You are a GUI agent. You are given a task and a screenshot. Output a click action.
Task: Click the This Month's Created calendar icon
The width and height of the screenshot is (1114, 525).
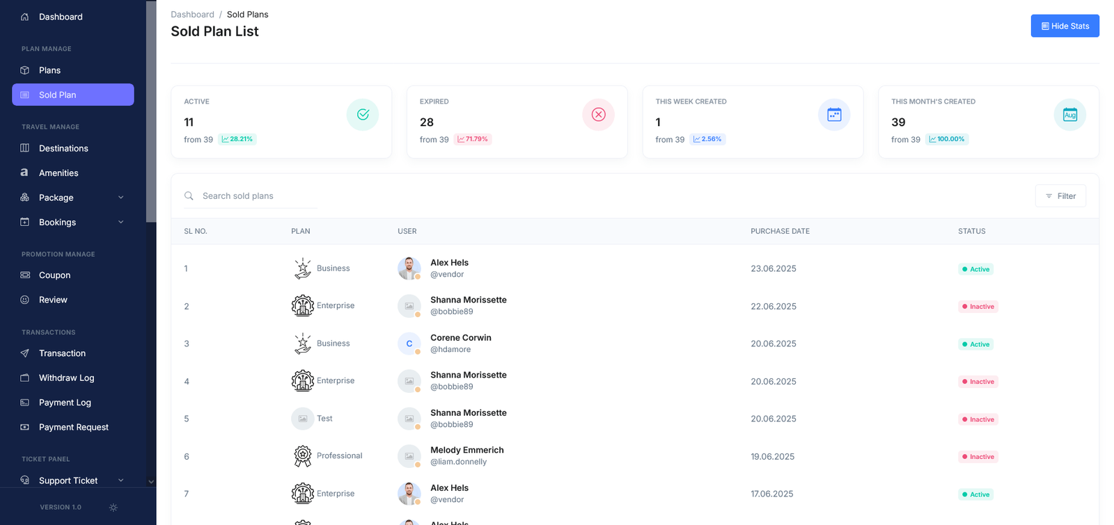tap(1069, 115)
